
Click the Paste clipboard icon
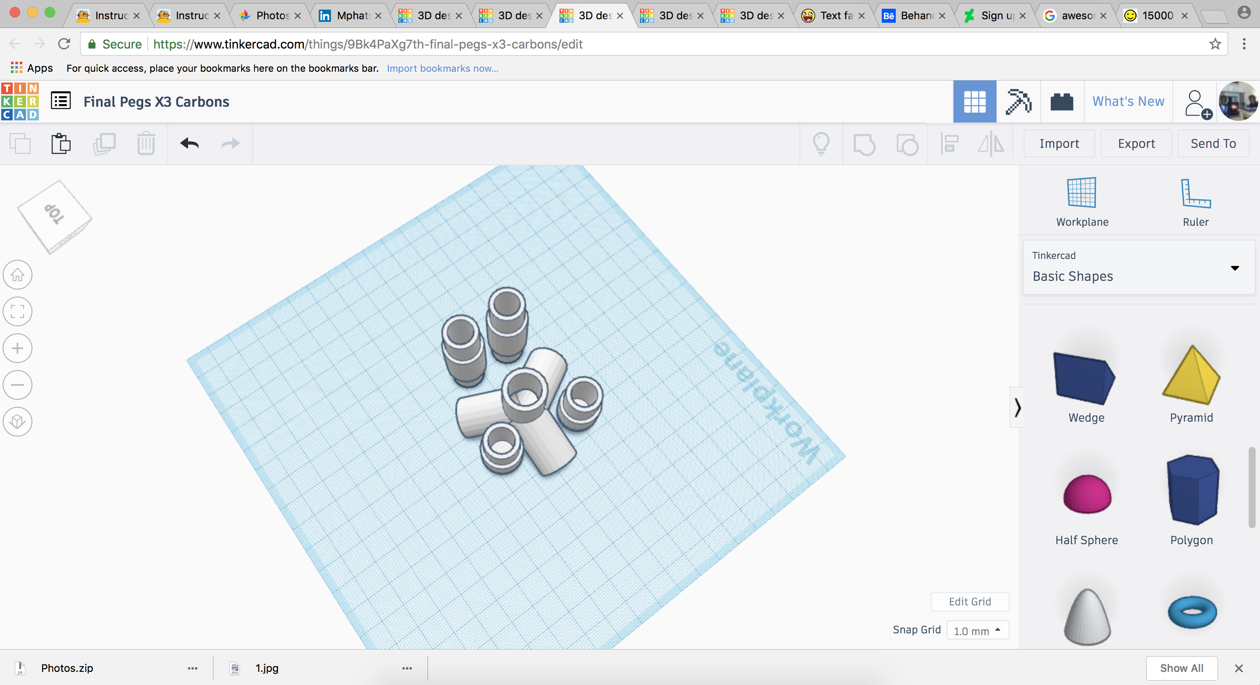[x=61, y=143]
